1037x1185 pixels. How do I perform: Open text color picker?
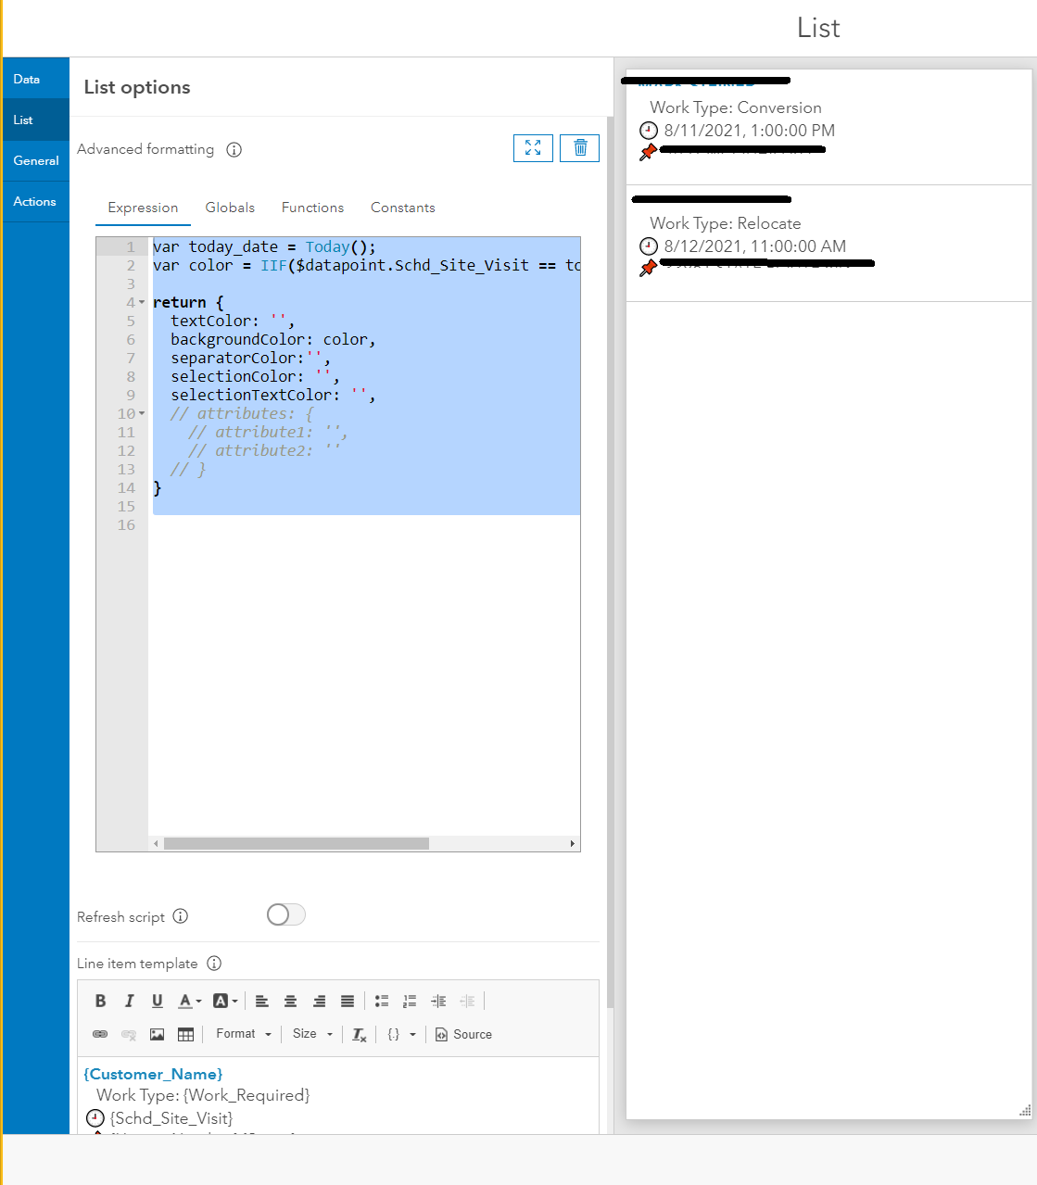[x=190, y=1001]
